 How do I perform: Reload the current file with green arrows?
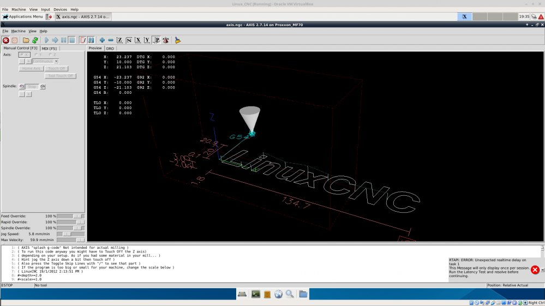(x=35, y=40)
